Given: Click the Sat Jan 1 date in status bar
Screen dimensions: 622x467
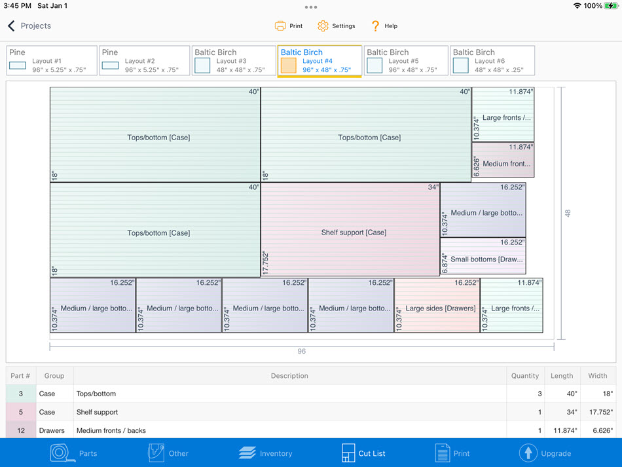Looking at the screenshot, I should 52,5.
